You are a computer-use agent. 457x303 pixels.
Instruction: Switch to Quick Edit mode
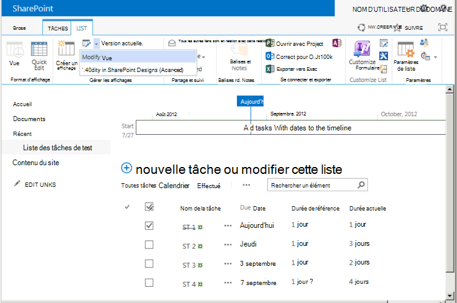[39, 56]
